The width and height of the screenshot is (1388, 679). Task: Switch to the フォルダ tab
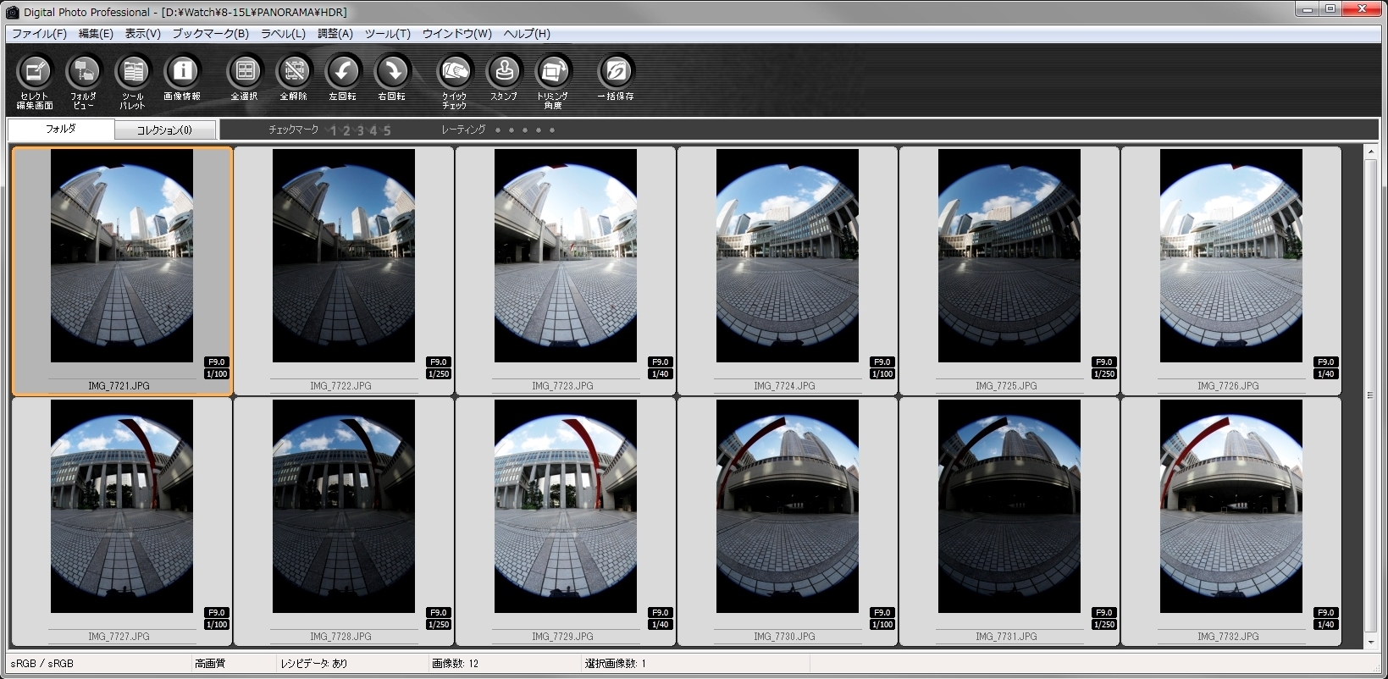click(x=61, y=130)
